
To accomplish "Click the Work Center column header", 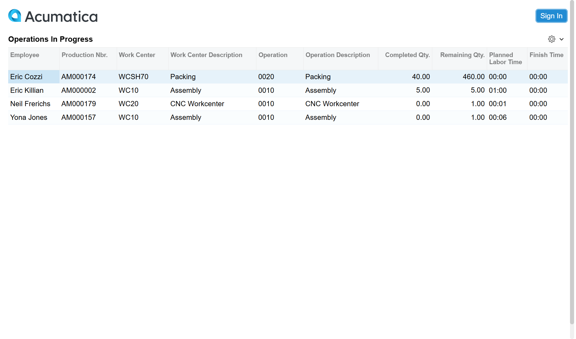I will [x=137, y=55].
